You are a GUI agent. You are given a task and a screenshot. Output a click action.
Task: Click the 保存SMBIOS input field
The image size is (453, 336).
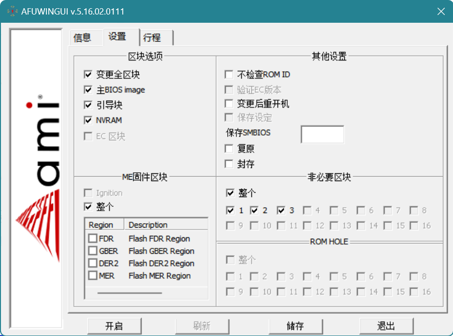[322, 134]
